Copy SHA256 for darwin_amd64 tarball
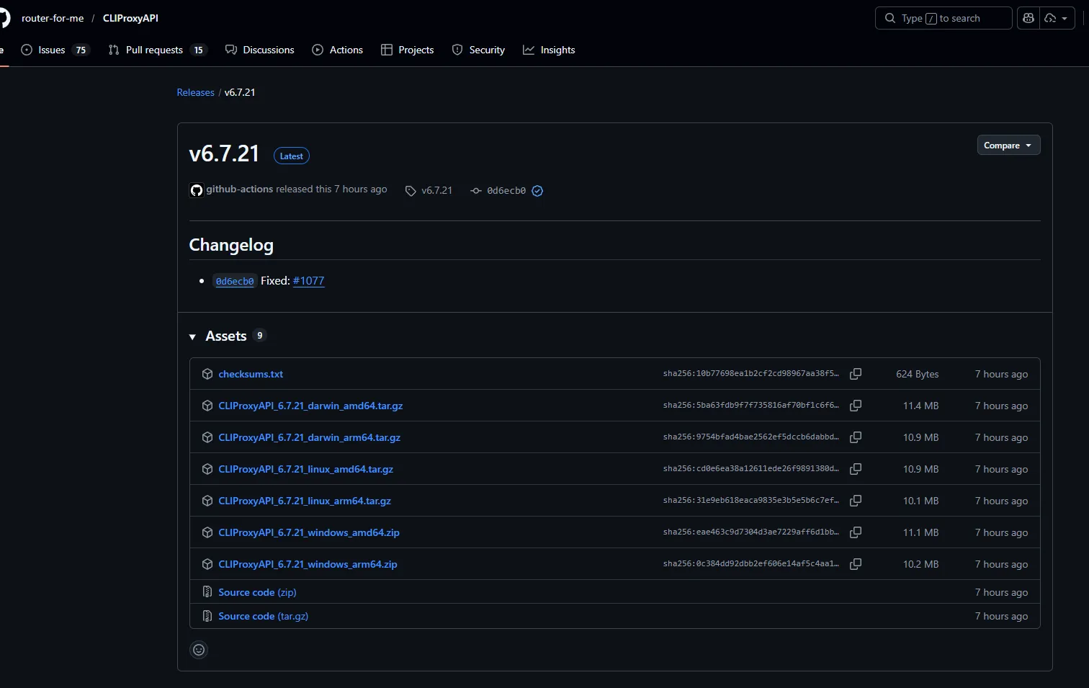Viewport: 1089px width, 688px height. coord(856,406)
